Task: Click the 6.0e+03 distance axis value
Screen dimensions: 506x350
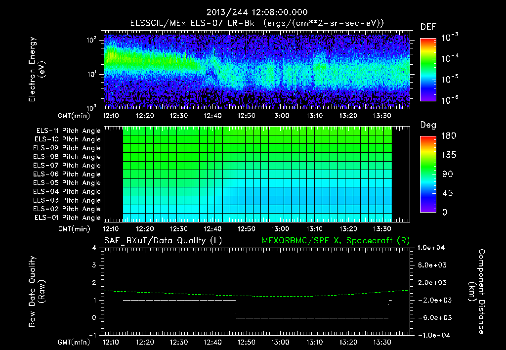Action: coord(433,265)
